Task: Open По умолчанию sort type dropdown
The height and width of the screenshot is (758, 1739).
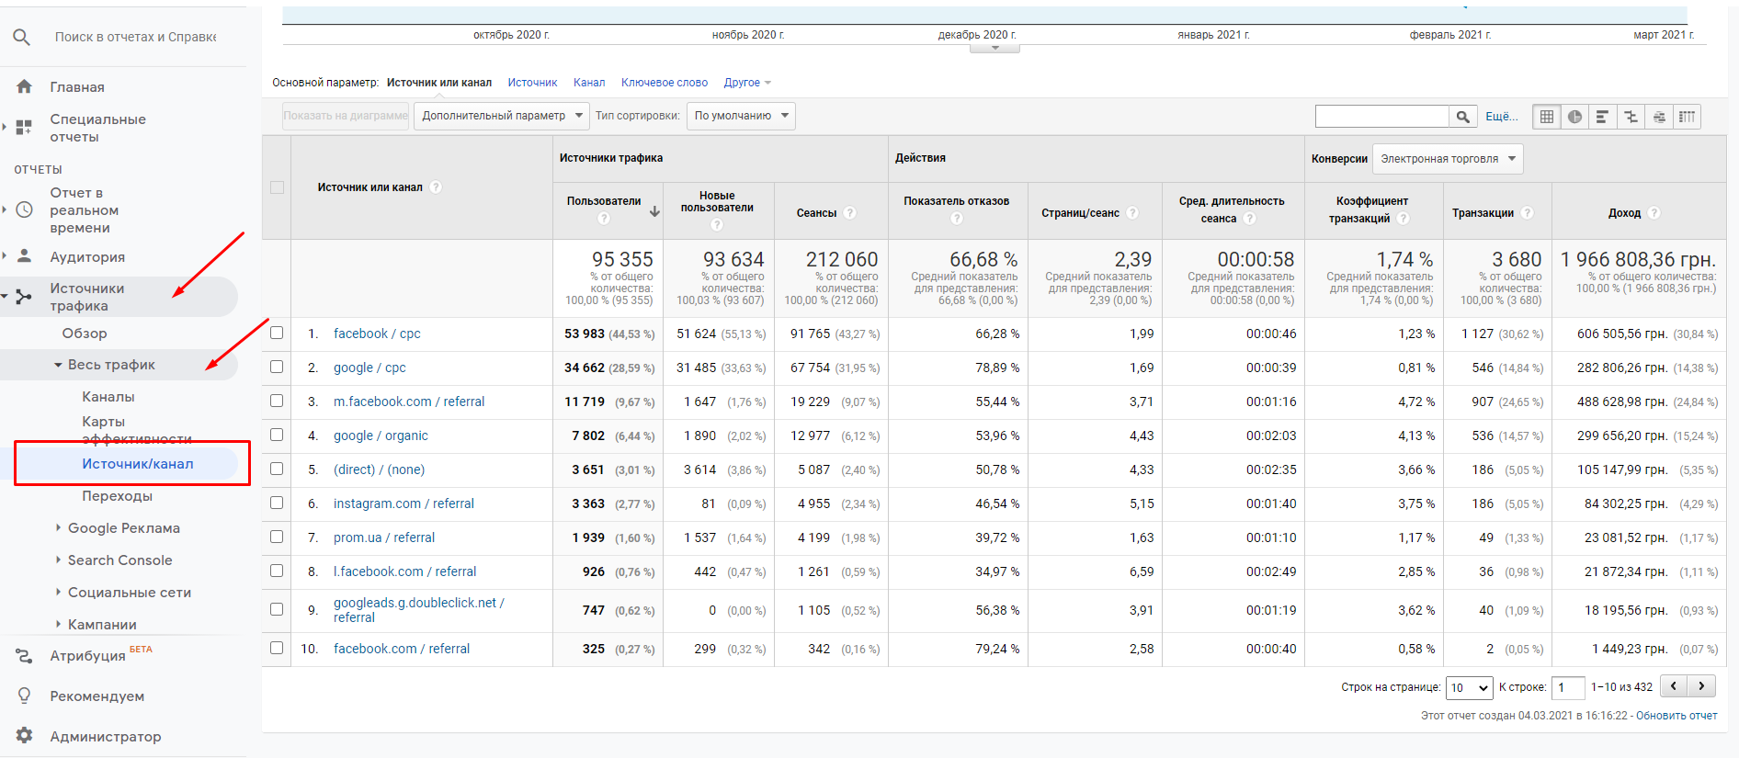Action: pos(741,116)
